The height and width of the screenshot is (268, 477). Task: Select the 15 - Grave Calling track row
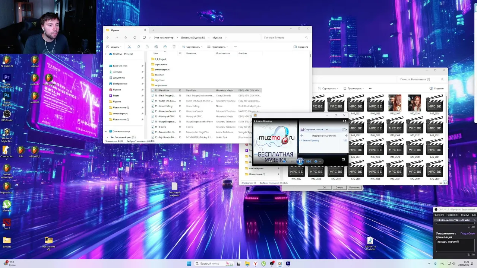click(x=206, y=106)
